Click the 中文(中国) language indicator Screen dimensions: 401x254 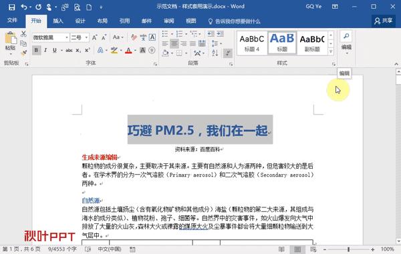coord(110,249)
